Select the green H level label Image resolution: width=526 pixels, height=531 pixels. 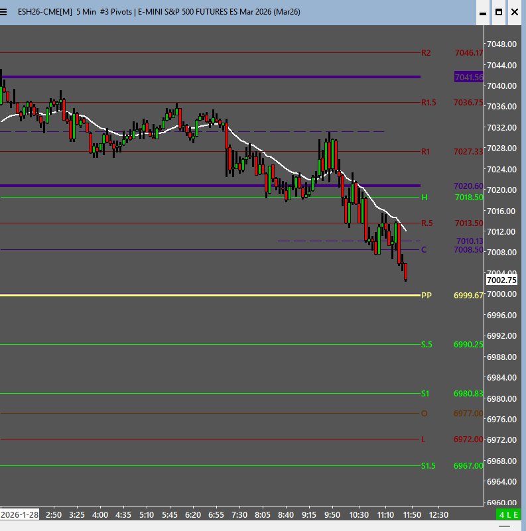(x=425, y=198)
